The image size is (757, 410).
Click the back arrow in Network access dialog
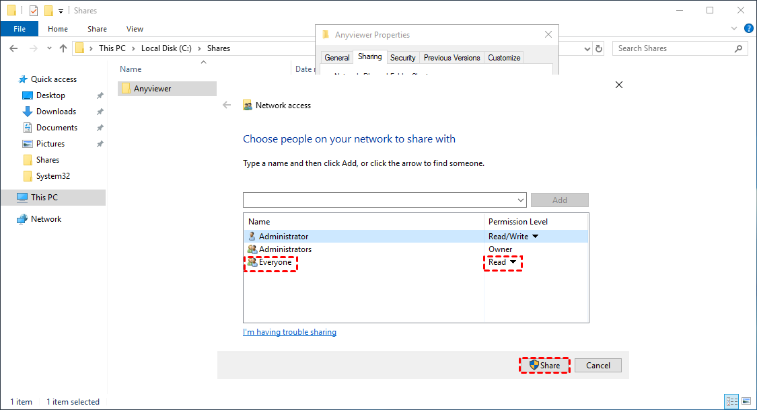[227, 105]
